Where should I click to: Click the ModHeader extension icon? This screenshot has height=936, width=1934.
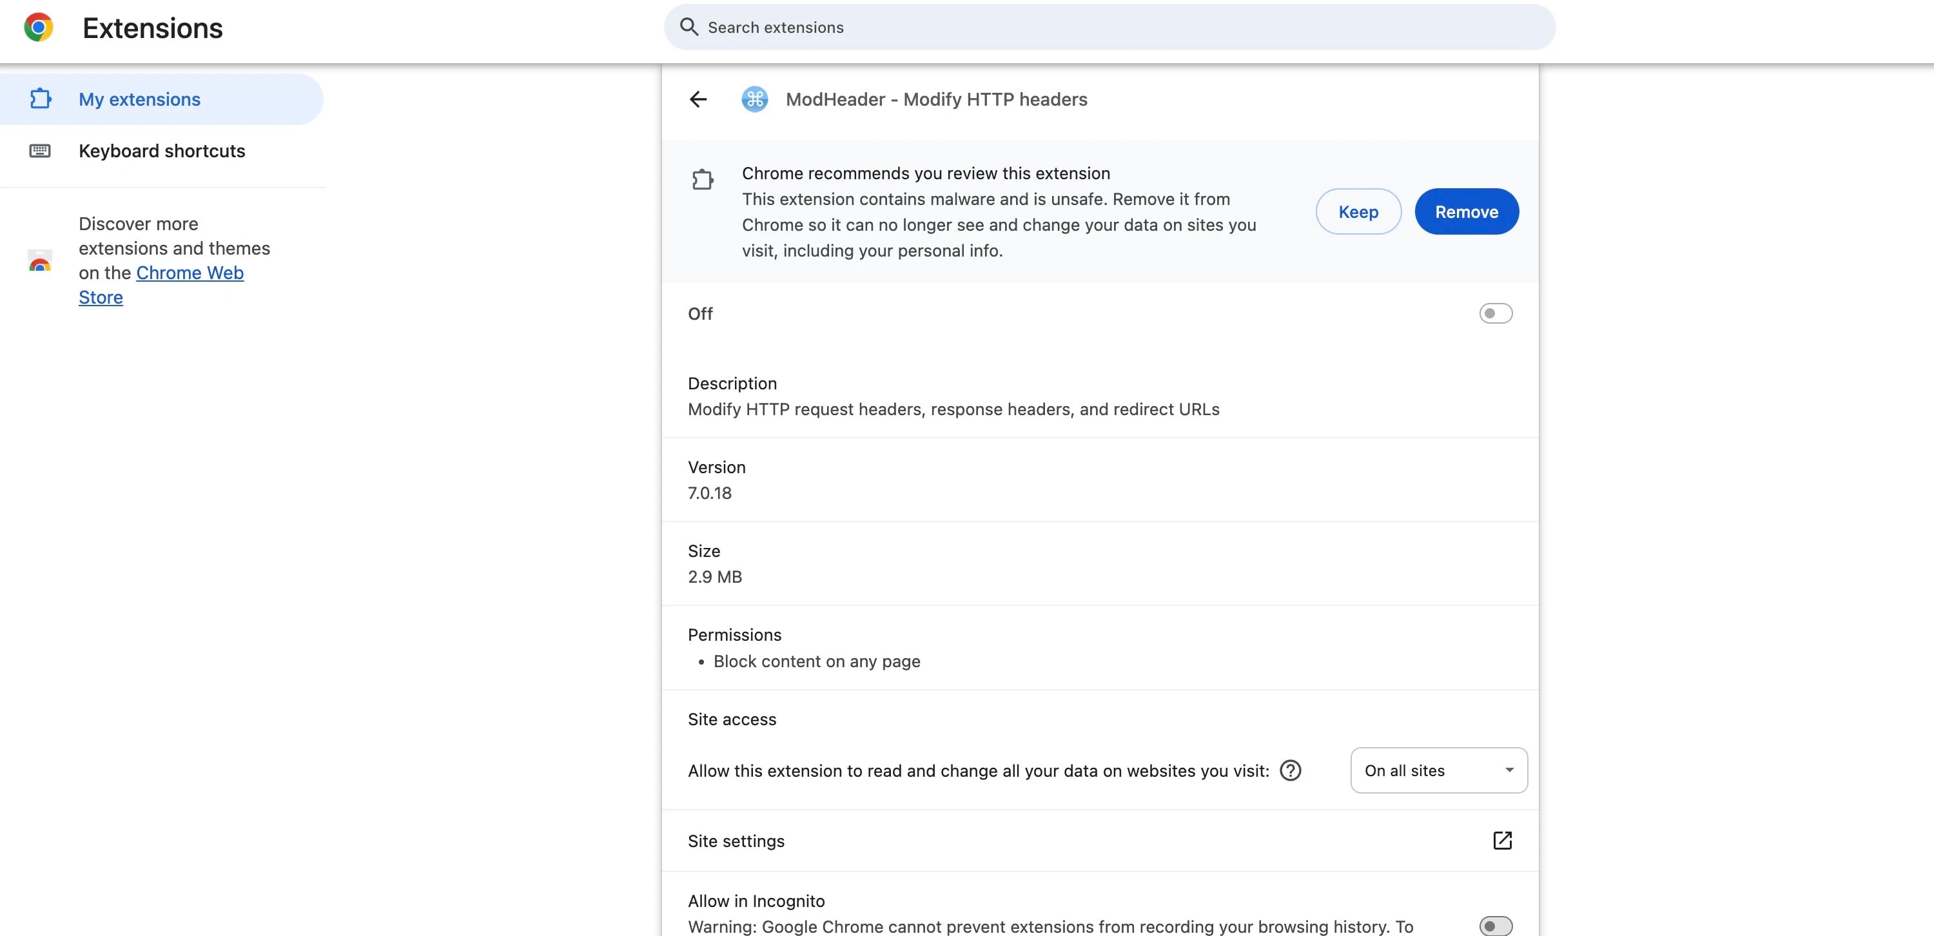754,99
